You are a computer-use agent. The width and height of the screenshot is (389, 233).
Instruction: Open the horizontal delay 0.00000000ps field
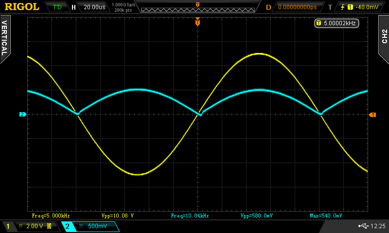(x=297, y=7)
